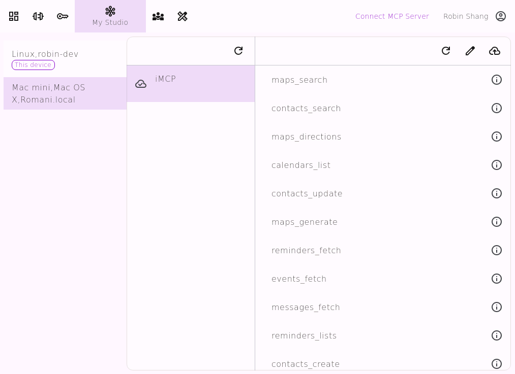The width and height of the screenshot is (515, 374).
Task: Select the reminders_fetch tool
Action: coord(306,251)
